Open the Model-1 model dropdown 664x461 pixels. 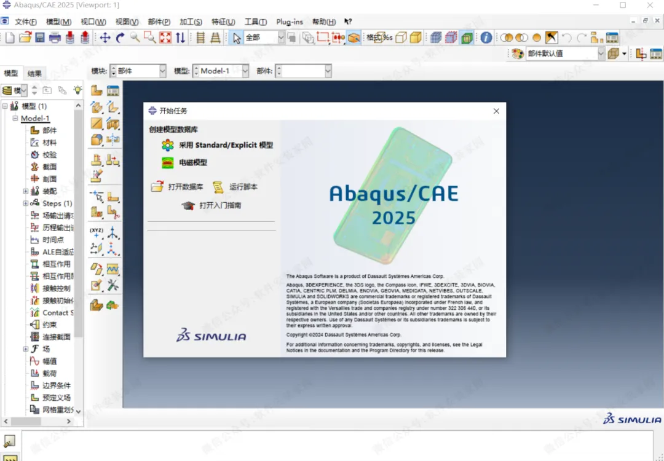click(221, 71)
